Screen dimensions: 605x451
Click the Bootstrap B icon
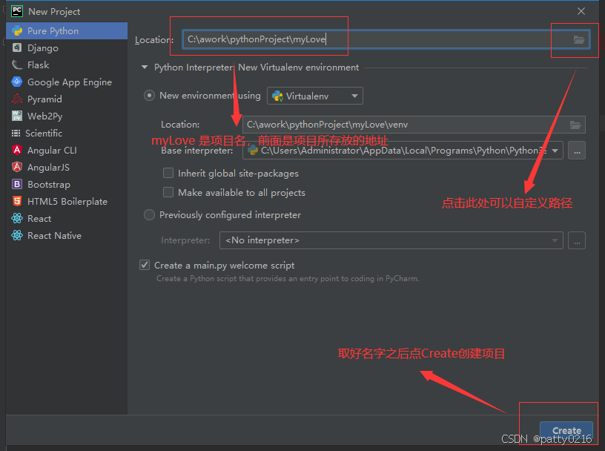pos(17,184)
